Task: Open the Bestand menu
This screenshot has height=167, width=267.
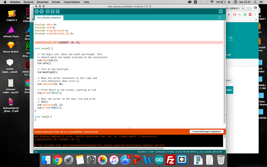Action: 28,2
